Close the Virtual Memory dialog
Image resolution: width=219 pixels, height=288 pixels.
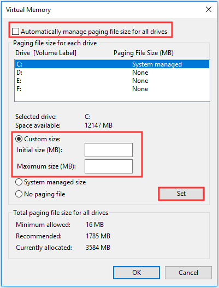pos(209,9)
